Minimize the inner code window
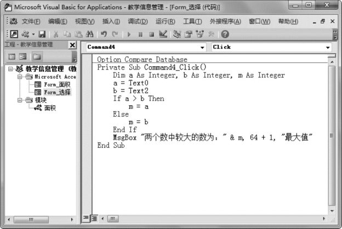This screenshot has height=229, width=342. click(314, 22)
